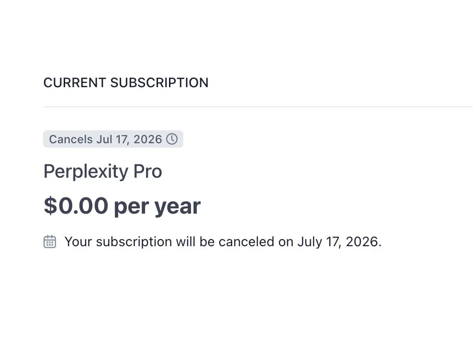The image size is (473, 342).
Task: Click the word Pro in the plan name
Action: point(147,171)
